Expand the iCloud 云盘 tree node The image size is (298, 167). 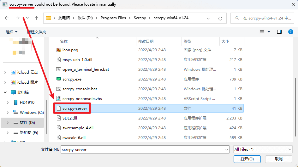[5, 72]
